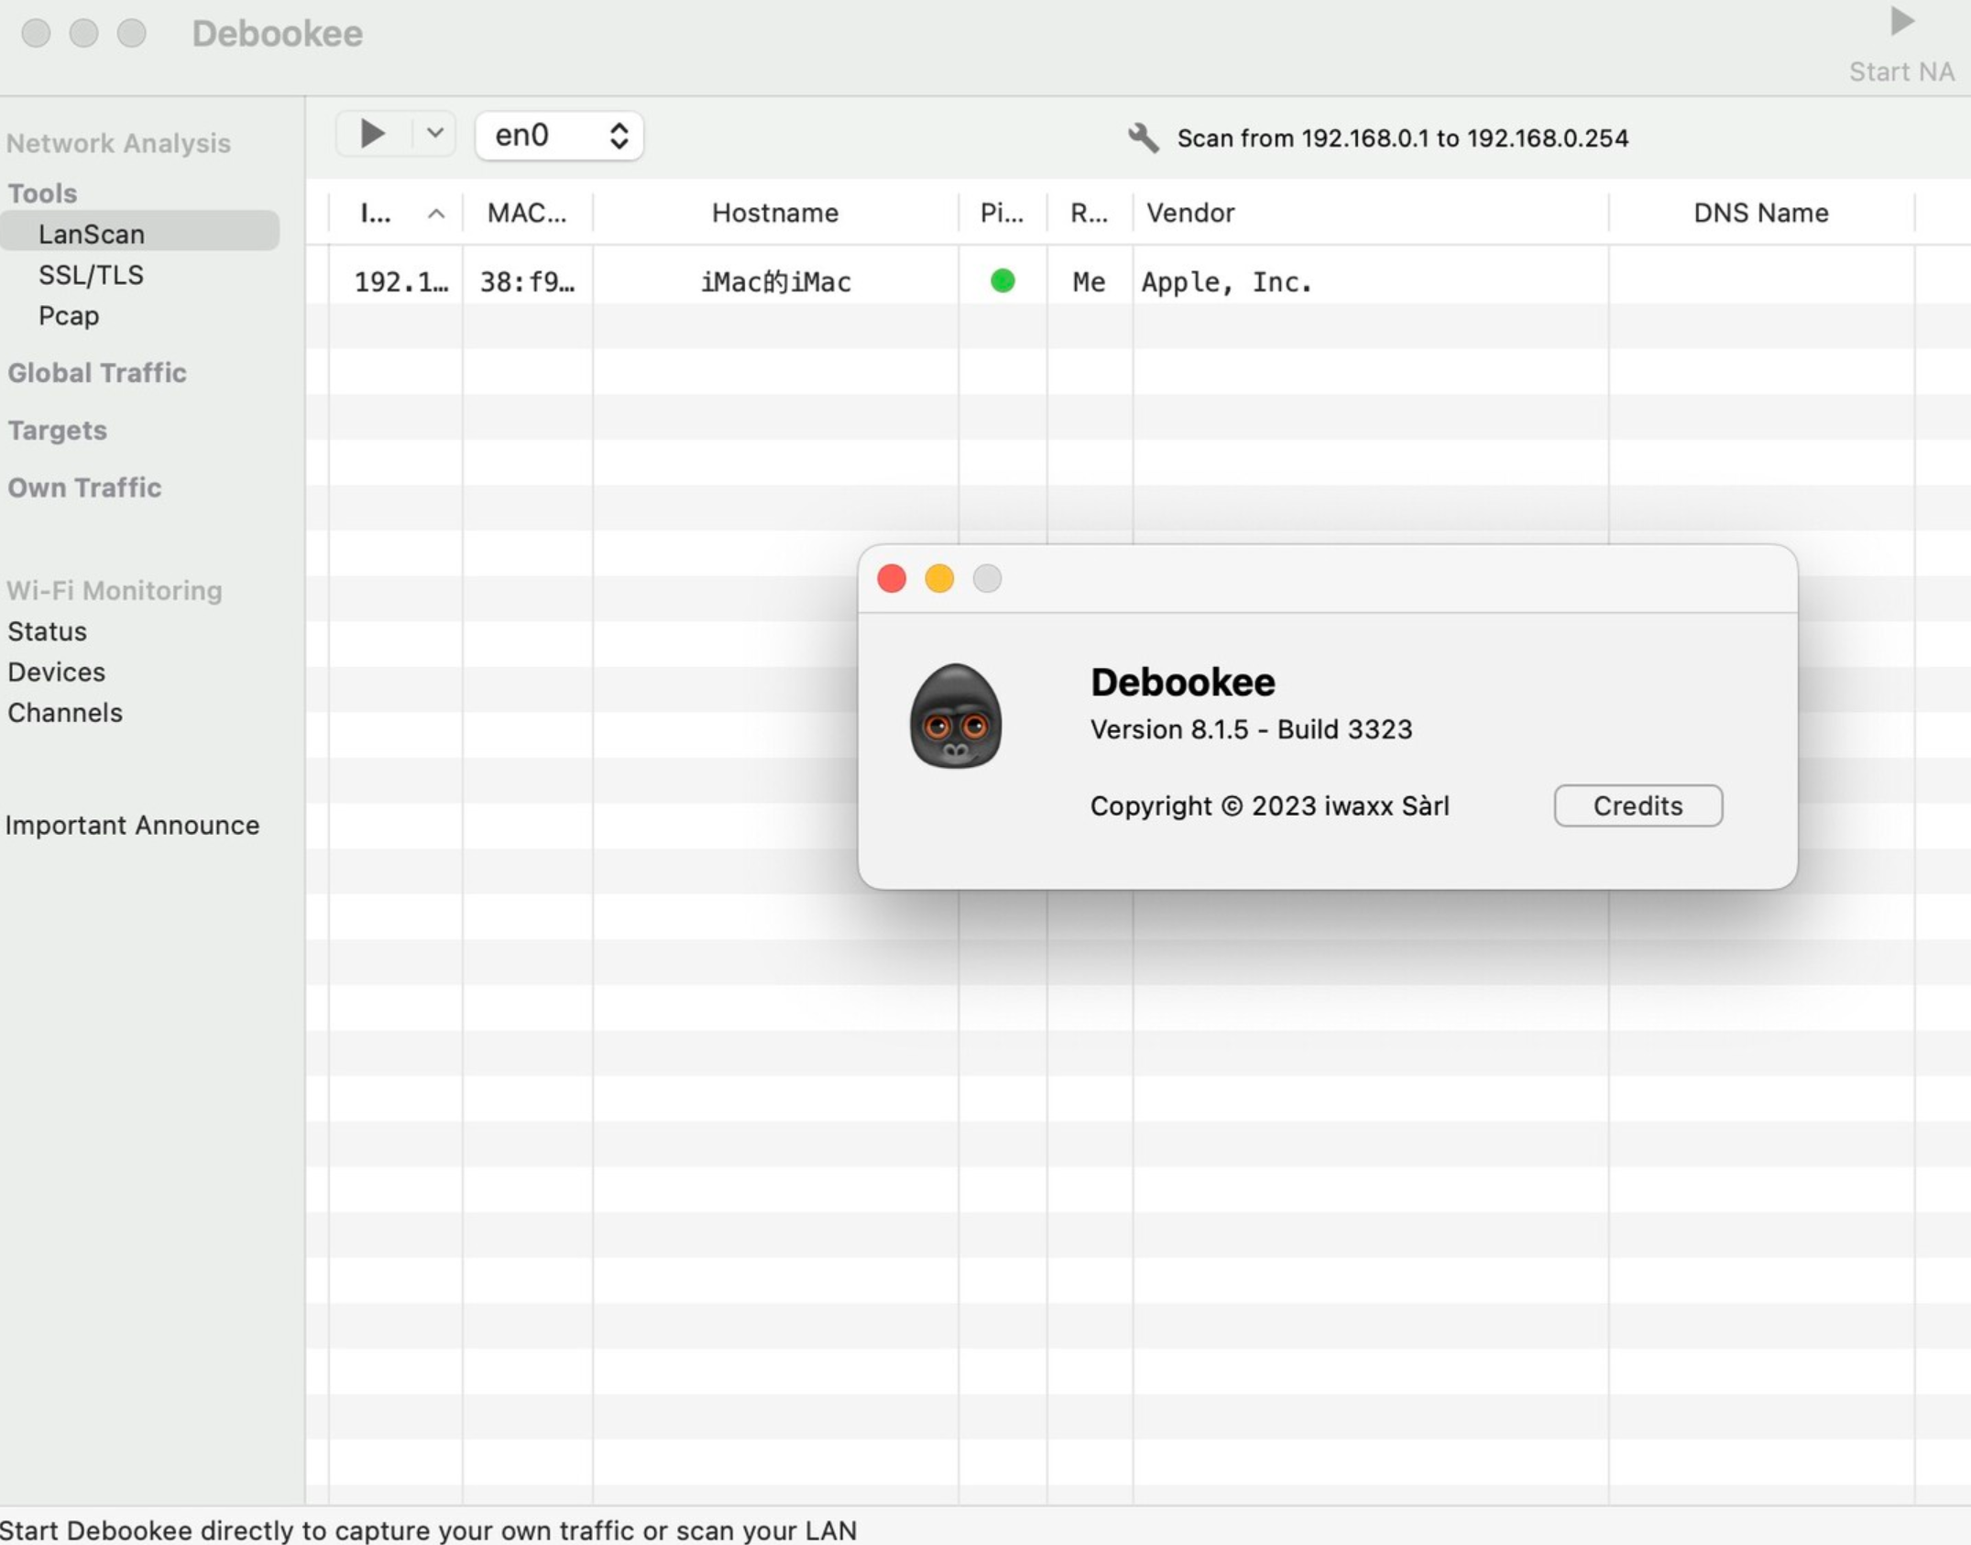Viewport: 1971px width, 1545px height.
Task: Click Copyright © 2023 iwaxx Sàrl text
Action: [x=1269, y=805]
